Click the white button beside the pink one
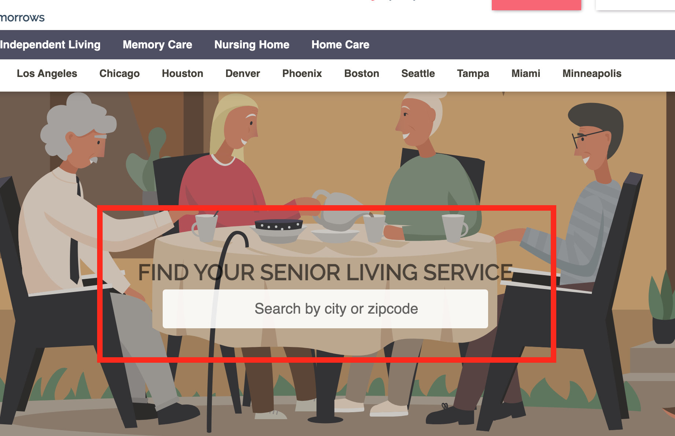The height and width of the screenshot is (436, 675). tap(635, 5)
